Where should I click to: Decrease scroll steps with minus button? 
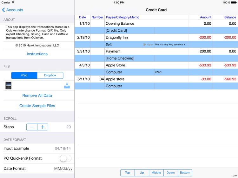click(32, 127)
